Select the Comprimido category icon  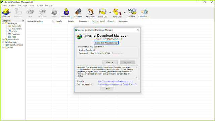coord(9,26)
